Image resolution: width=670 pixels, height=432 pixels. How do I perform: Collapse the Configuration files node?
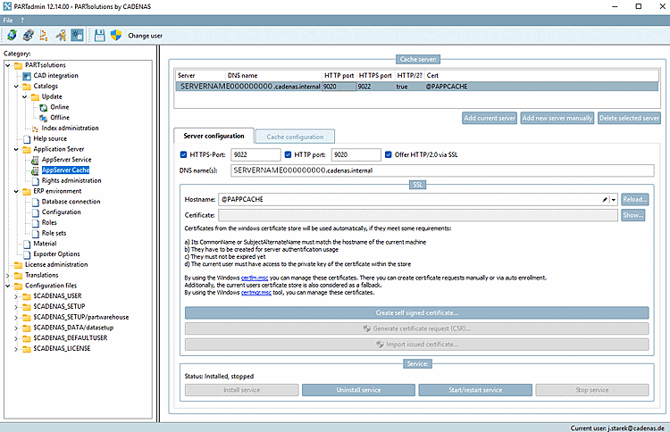[x=8, y=286]
